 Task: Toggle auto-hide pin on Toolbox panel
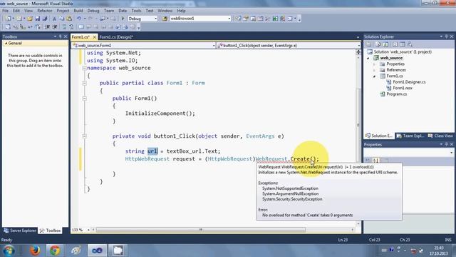(61, 36)
